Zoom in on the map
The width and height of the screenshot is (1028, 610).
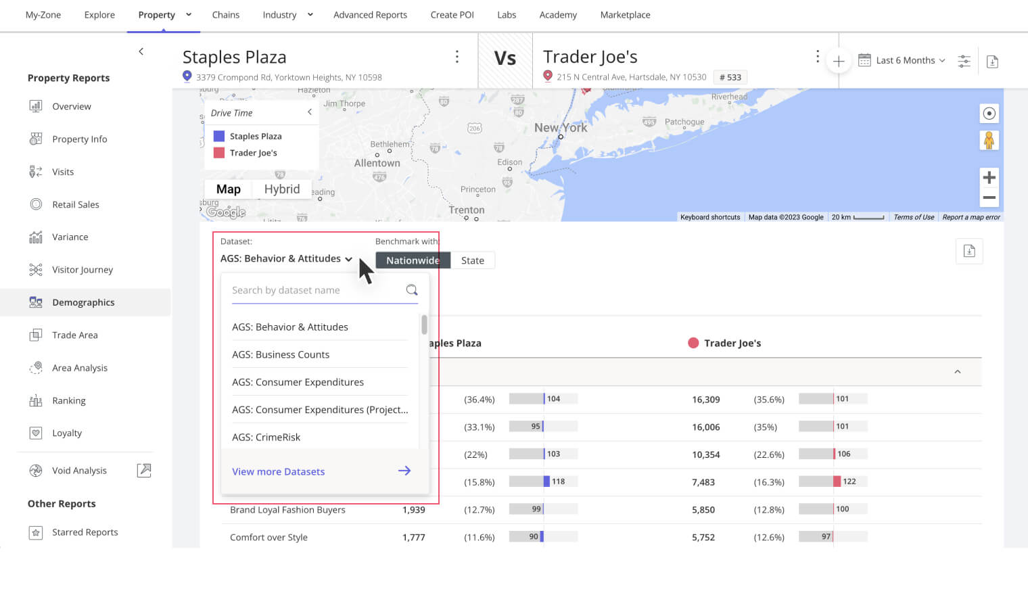point(989,178)
